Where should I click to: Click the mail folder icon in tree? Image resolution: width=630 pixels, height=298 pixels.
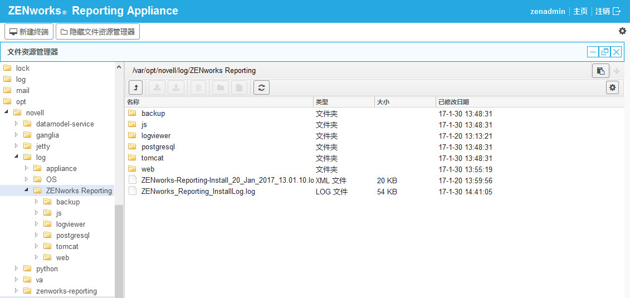point(7,90)
